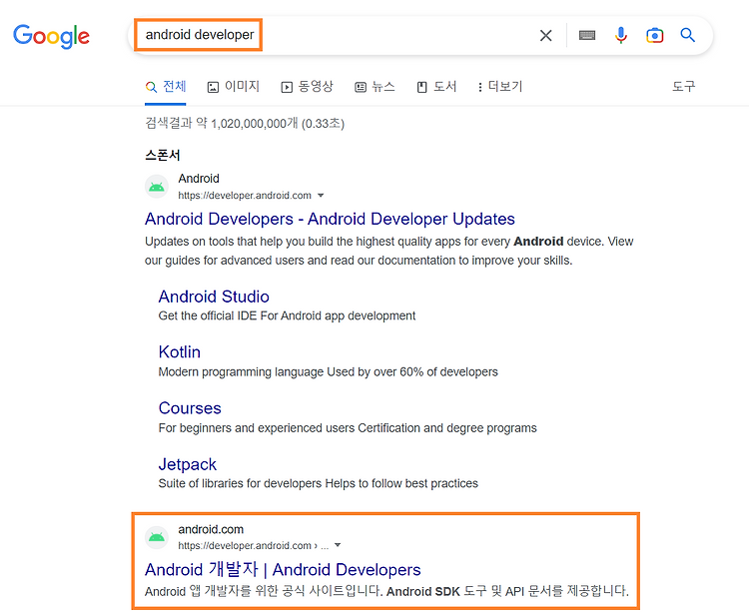Select the 전체 tab
The image size is (749, 612).
tap(166, 87)
